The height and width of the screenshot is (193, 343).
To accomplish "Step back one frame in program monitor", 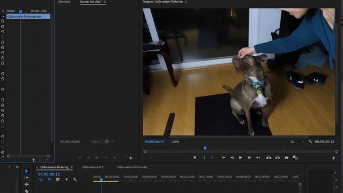I will [232, 158].
